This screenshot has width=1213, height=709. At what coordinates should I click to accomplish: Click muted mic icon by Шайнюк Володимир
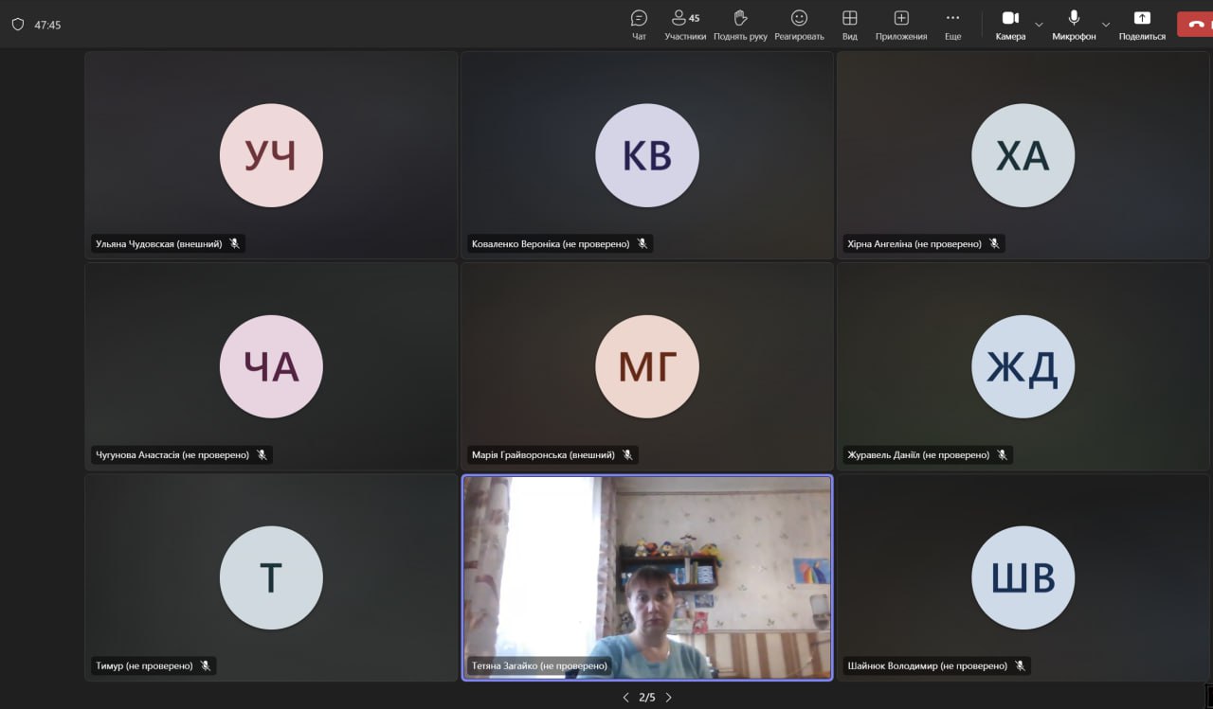pyautogui.click(x=1020, y=666)
